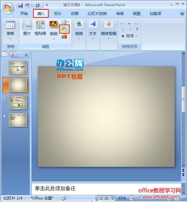The image size is (187, 202).
Task: Insert the colon special symbol
Action: [x=130, y=29]
